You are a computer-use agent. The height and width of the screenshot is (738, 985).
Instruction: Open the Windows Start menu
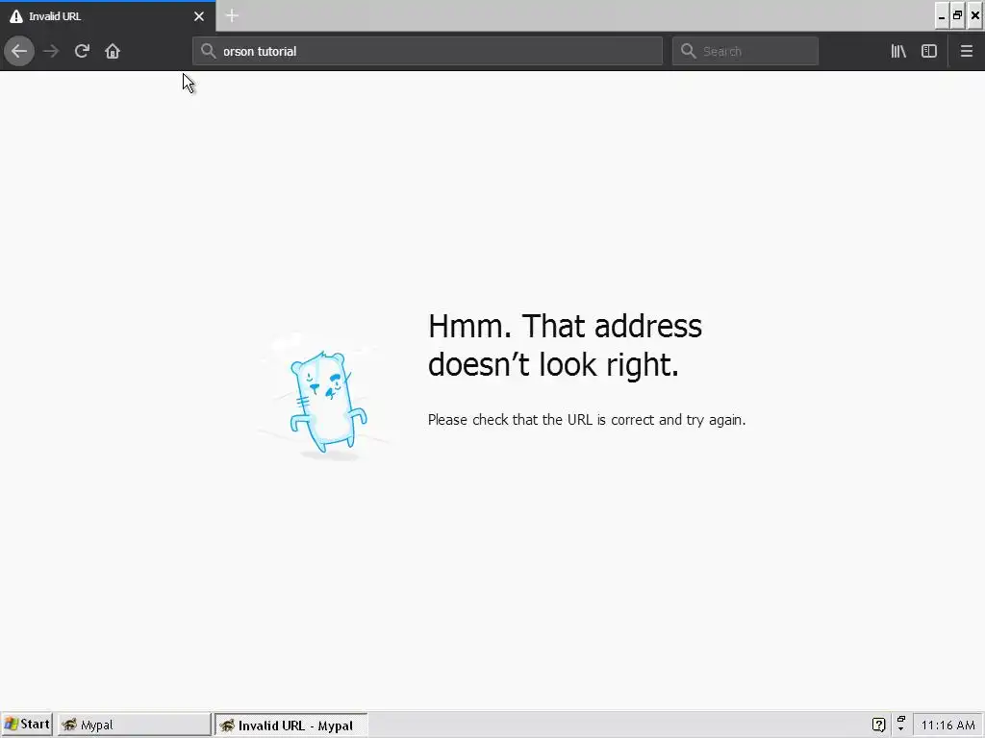pos(27,725)
